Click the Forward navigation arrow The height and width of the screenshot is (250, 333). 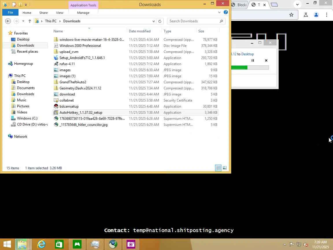coord(16,21)
